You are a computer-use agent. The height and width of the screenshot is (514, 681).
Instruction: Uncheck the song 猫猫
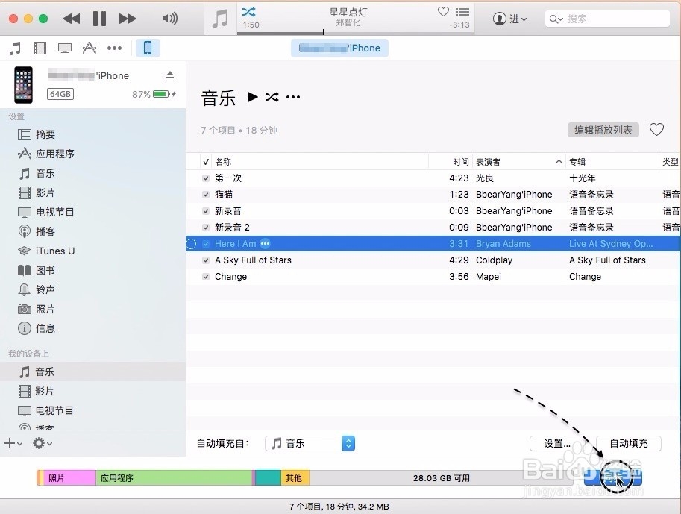206,195
